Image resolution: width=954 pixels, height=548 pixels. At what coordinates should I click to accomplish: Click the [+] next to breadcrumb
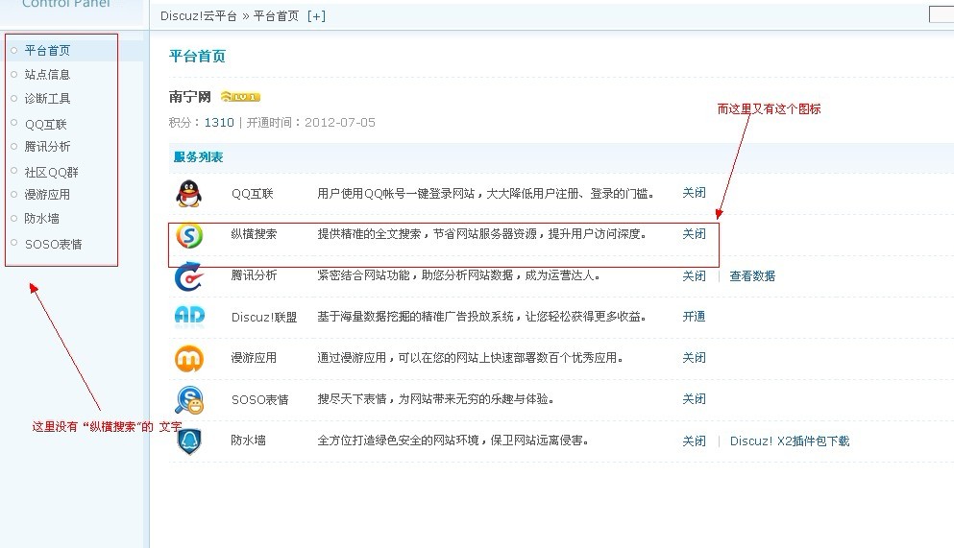[x=316, y=16]
